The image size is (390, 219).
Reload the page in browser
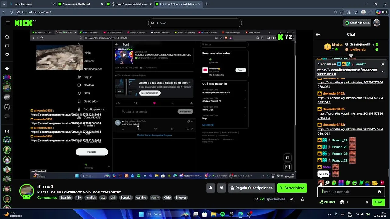[x=11, y=12]
